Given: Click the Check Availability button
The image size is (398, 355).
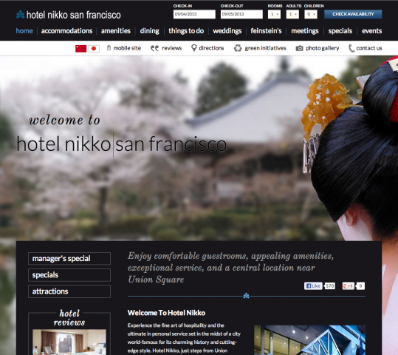Looking at the screenshot, I should 353,14.
